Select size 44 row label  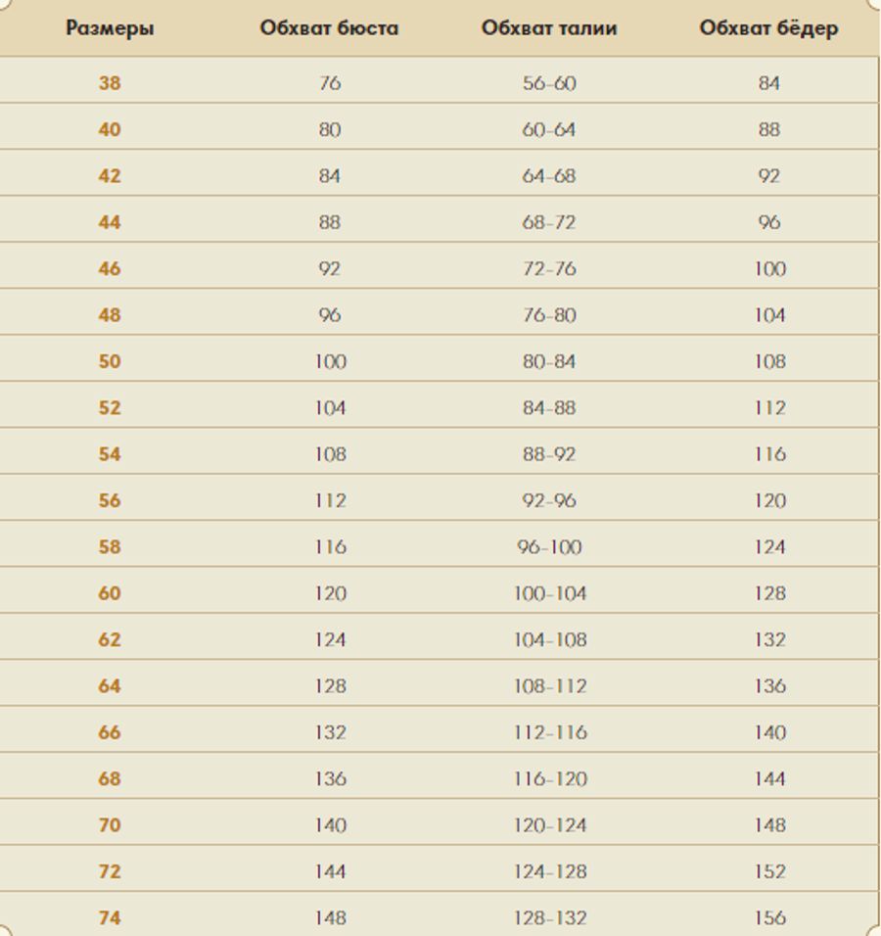(110, 222)
